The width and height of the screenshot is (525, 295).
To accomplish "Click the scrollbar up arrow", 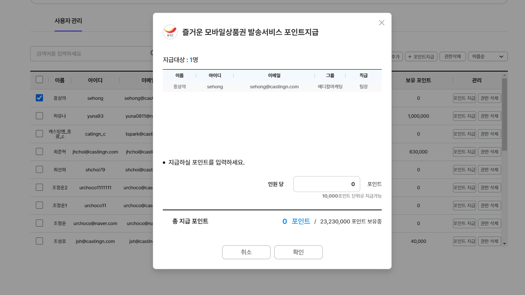I will coord(504,75).
